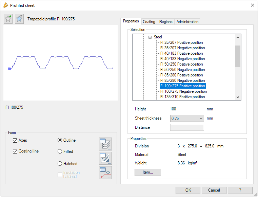Click the Profiled sheet title bar app icon

(x=5, y=5)
